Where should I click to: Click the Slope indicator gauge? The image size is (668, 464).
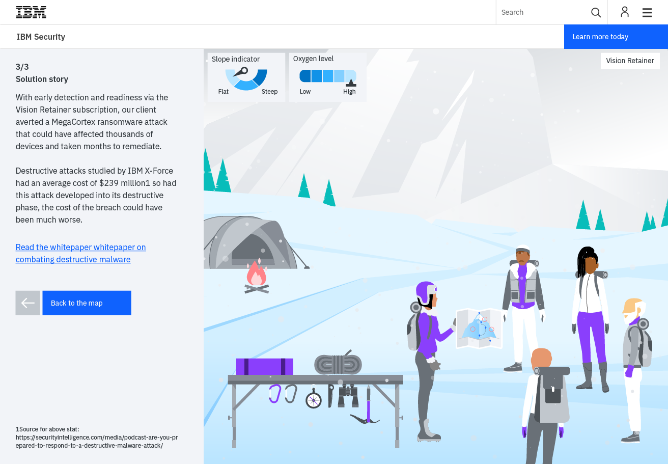[246, 78]
